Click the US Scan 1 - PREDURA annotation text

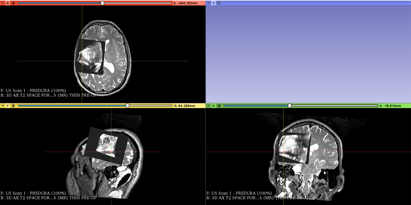pyautogui.click(x=33, y=91)
